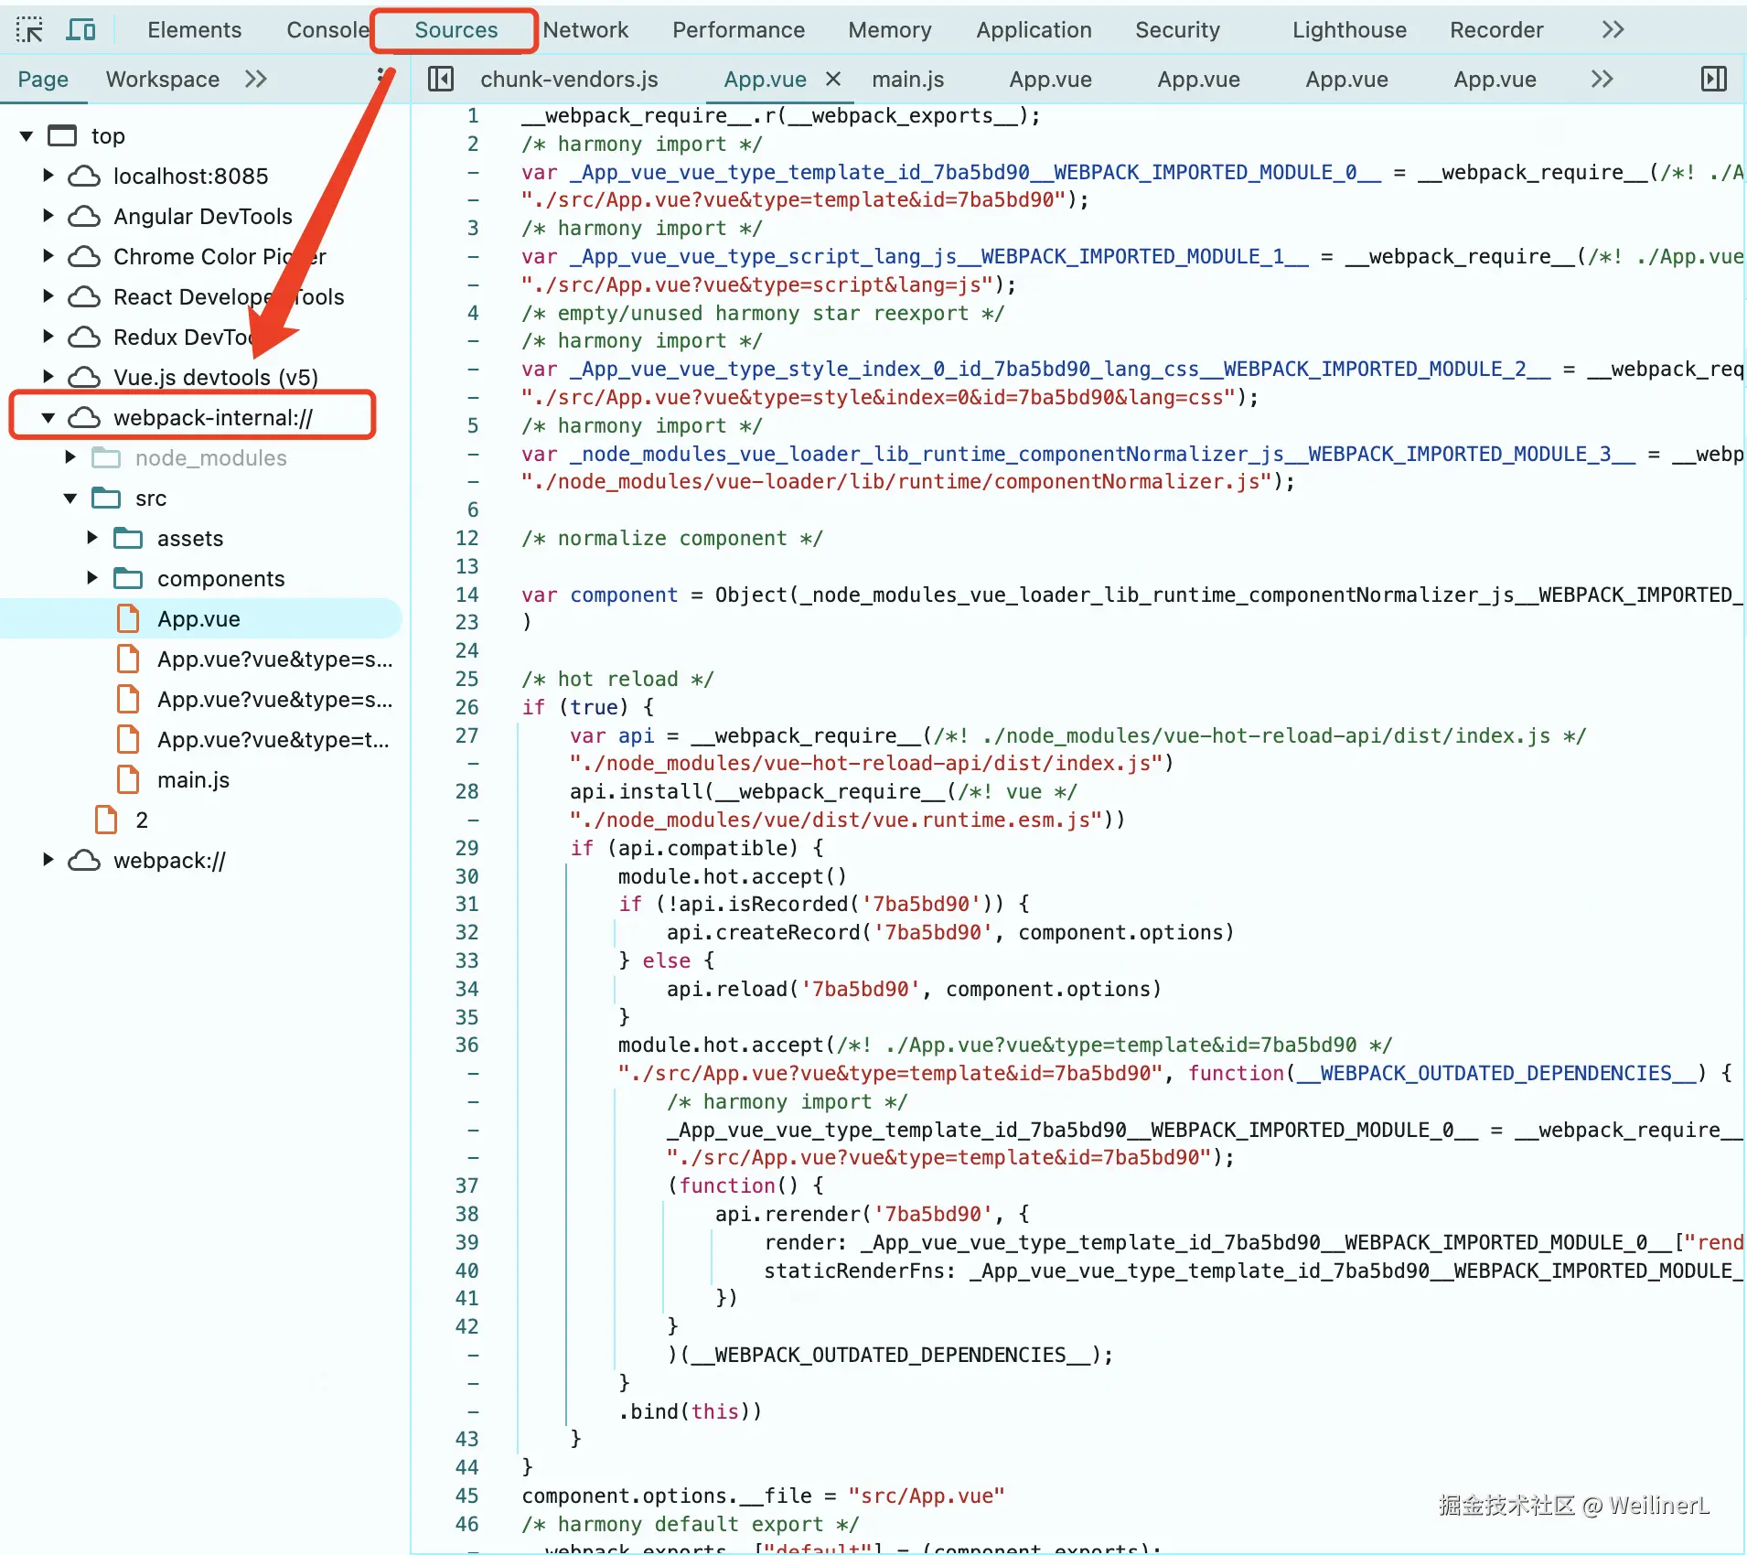Select the Page navigator tab

pos(43,80)
